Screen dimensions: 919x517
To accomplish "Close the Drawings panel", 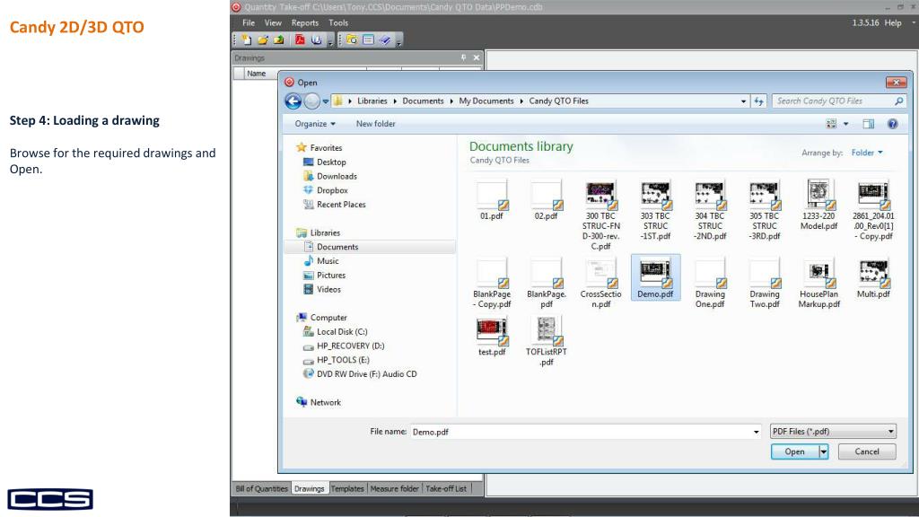I will coord(476,57).
